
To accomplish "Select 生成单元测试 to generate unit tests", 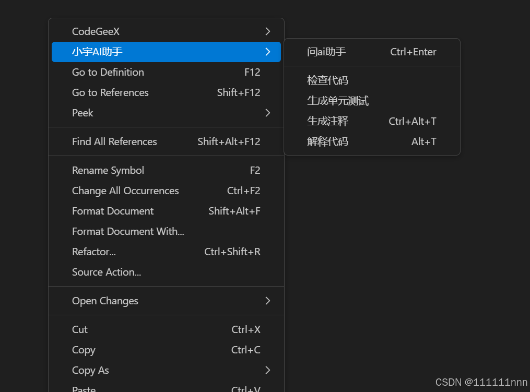I will pos(338,100).
